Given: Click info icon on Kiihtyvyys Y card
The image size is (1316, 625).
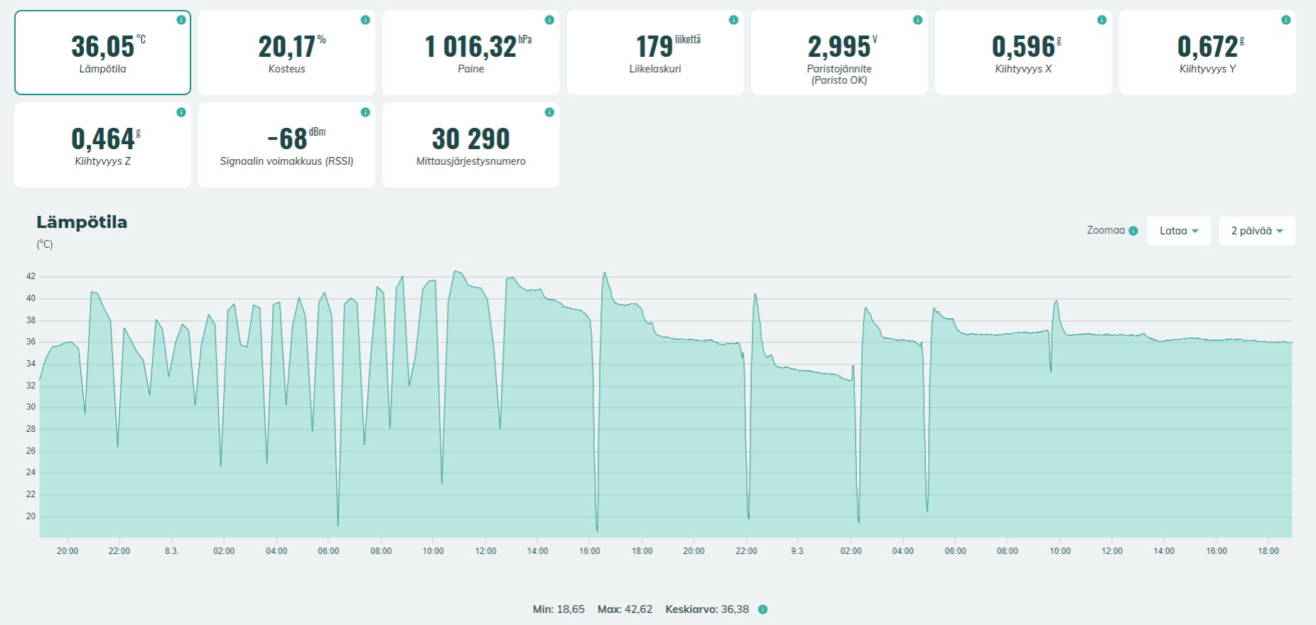Looking at the screenshot, I should (1285, 20).
